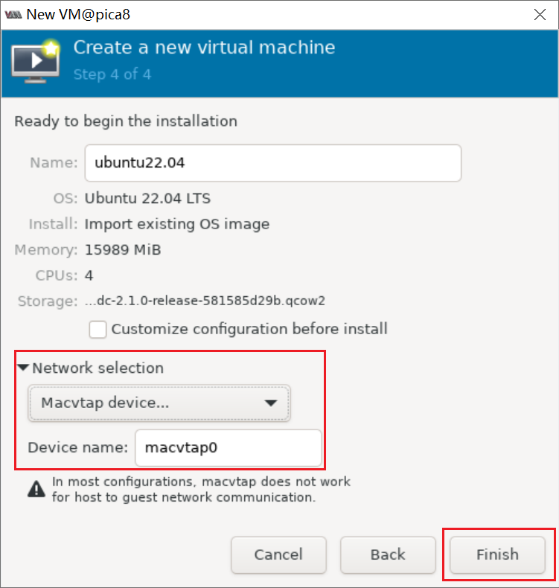Click the macvtap host-to-guest warning message
559x588 pixels.
201,490
